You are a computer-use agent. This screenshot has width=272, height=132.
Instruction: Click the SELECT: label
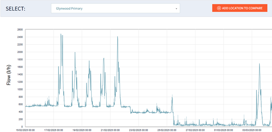pyautogui.click(x=16, y=9)
